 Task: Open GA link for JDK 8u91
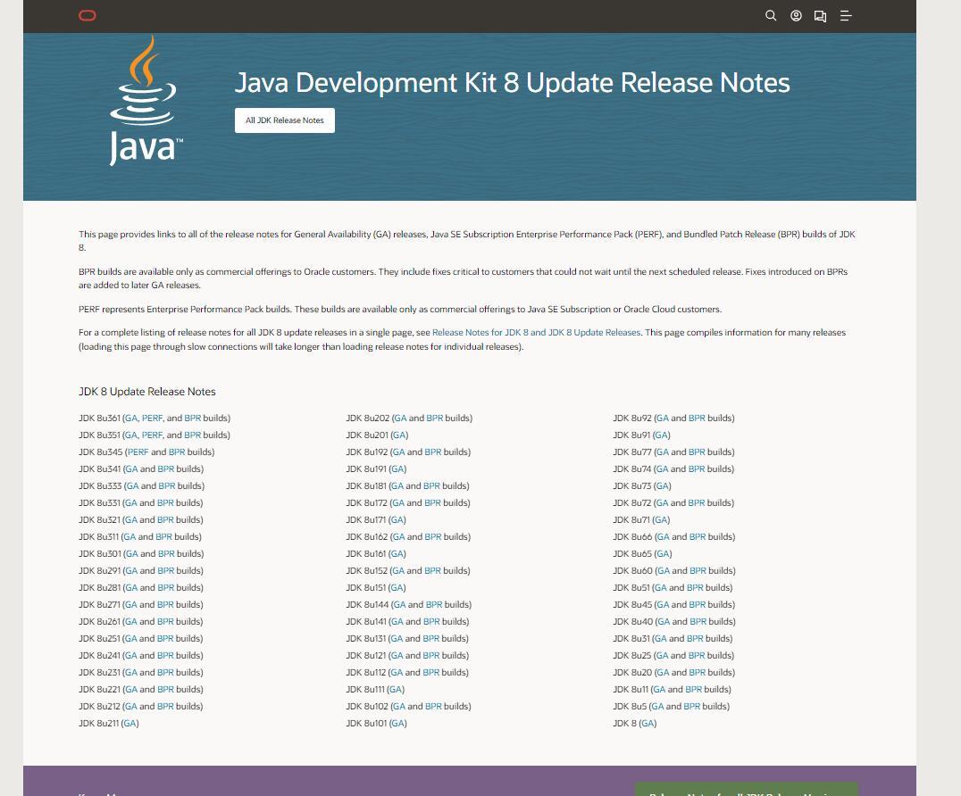click(661, 435)
